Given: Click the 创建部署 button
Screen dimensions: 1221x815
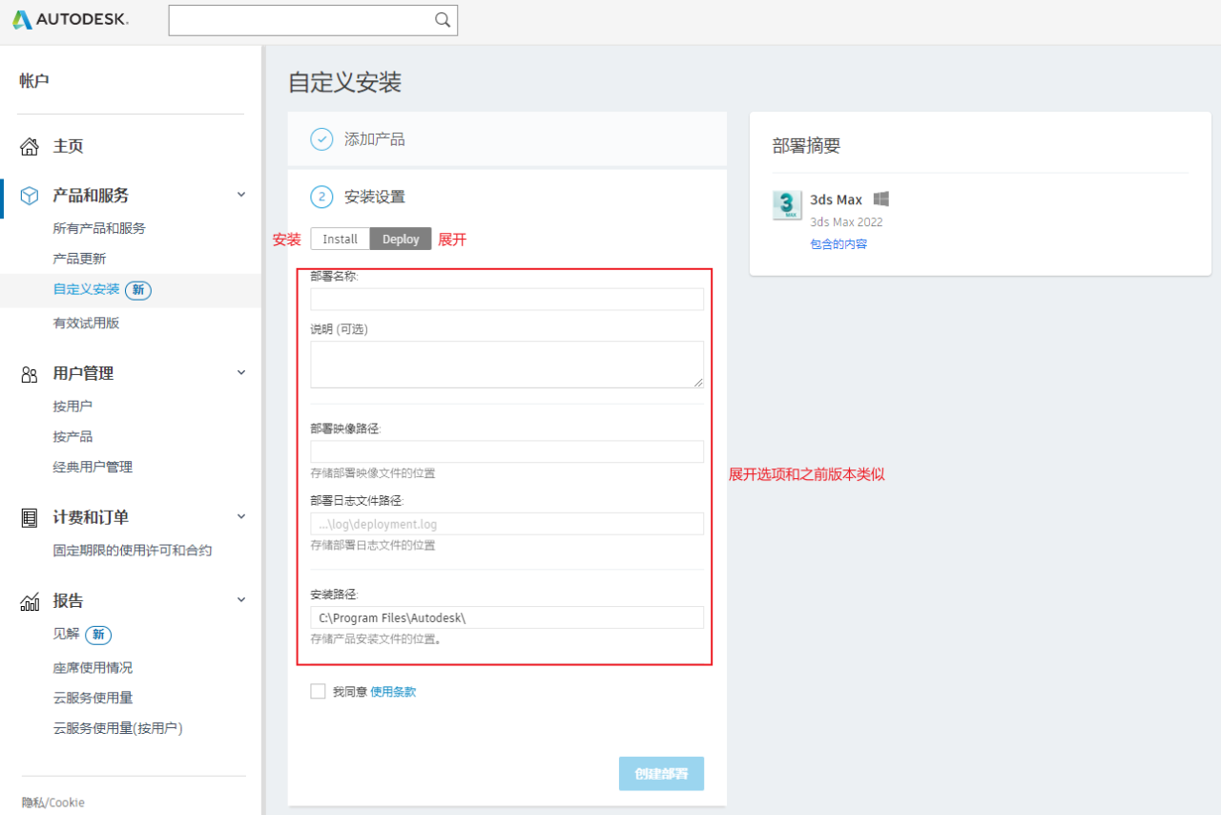Looking at the screenshot, I should point(661,774).
